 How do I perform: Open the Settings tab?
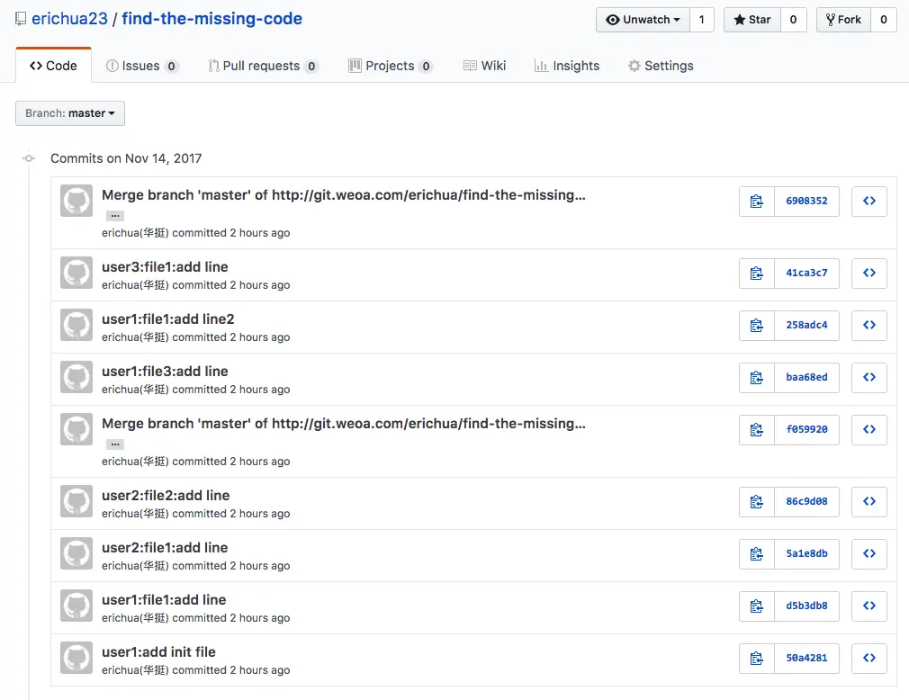[661, 66]
